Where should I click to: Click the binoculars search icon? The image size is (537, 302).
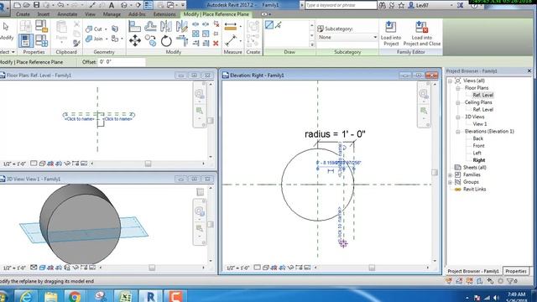click(382, 5)
